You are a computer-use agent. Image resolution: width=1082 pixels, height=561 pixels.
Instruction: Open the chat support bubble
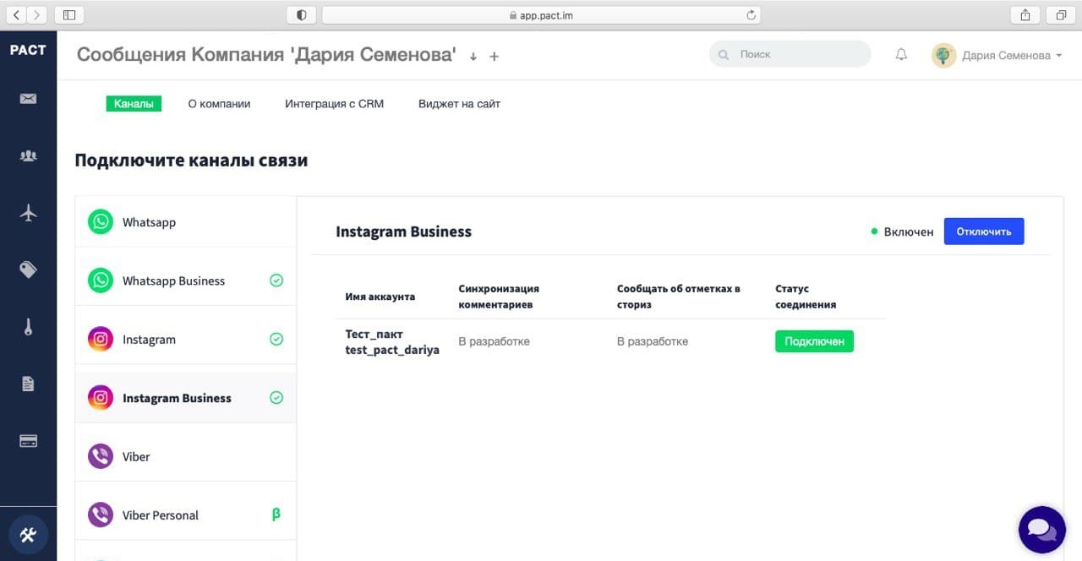click(x=1042, y=530)
